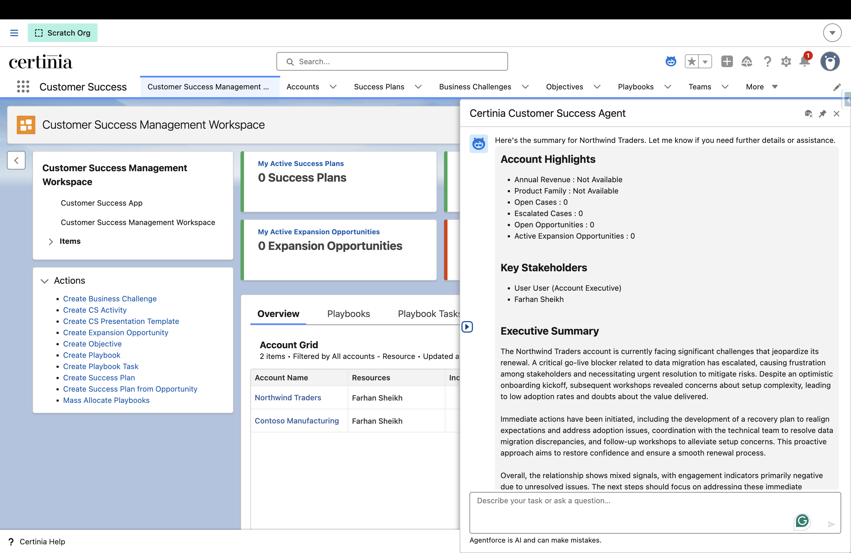This screenshot has width=851, height=553.
Task: Click the Create CS Presentation Template link
Action: click(121, 321)
